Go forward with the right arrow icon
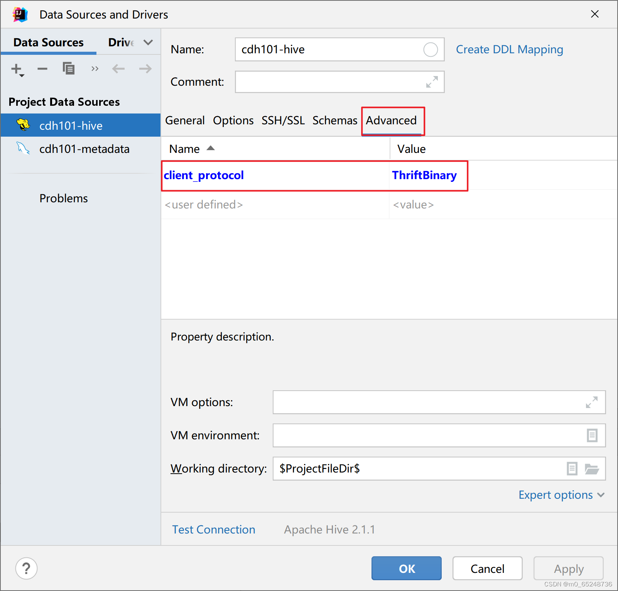618x591 pixels. tap(145, 69)
